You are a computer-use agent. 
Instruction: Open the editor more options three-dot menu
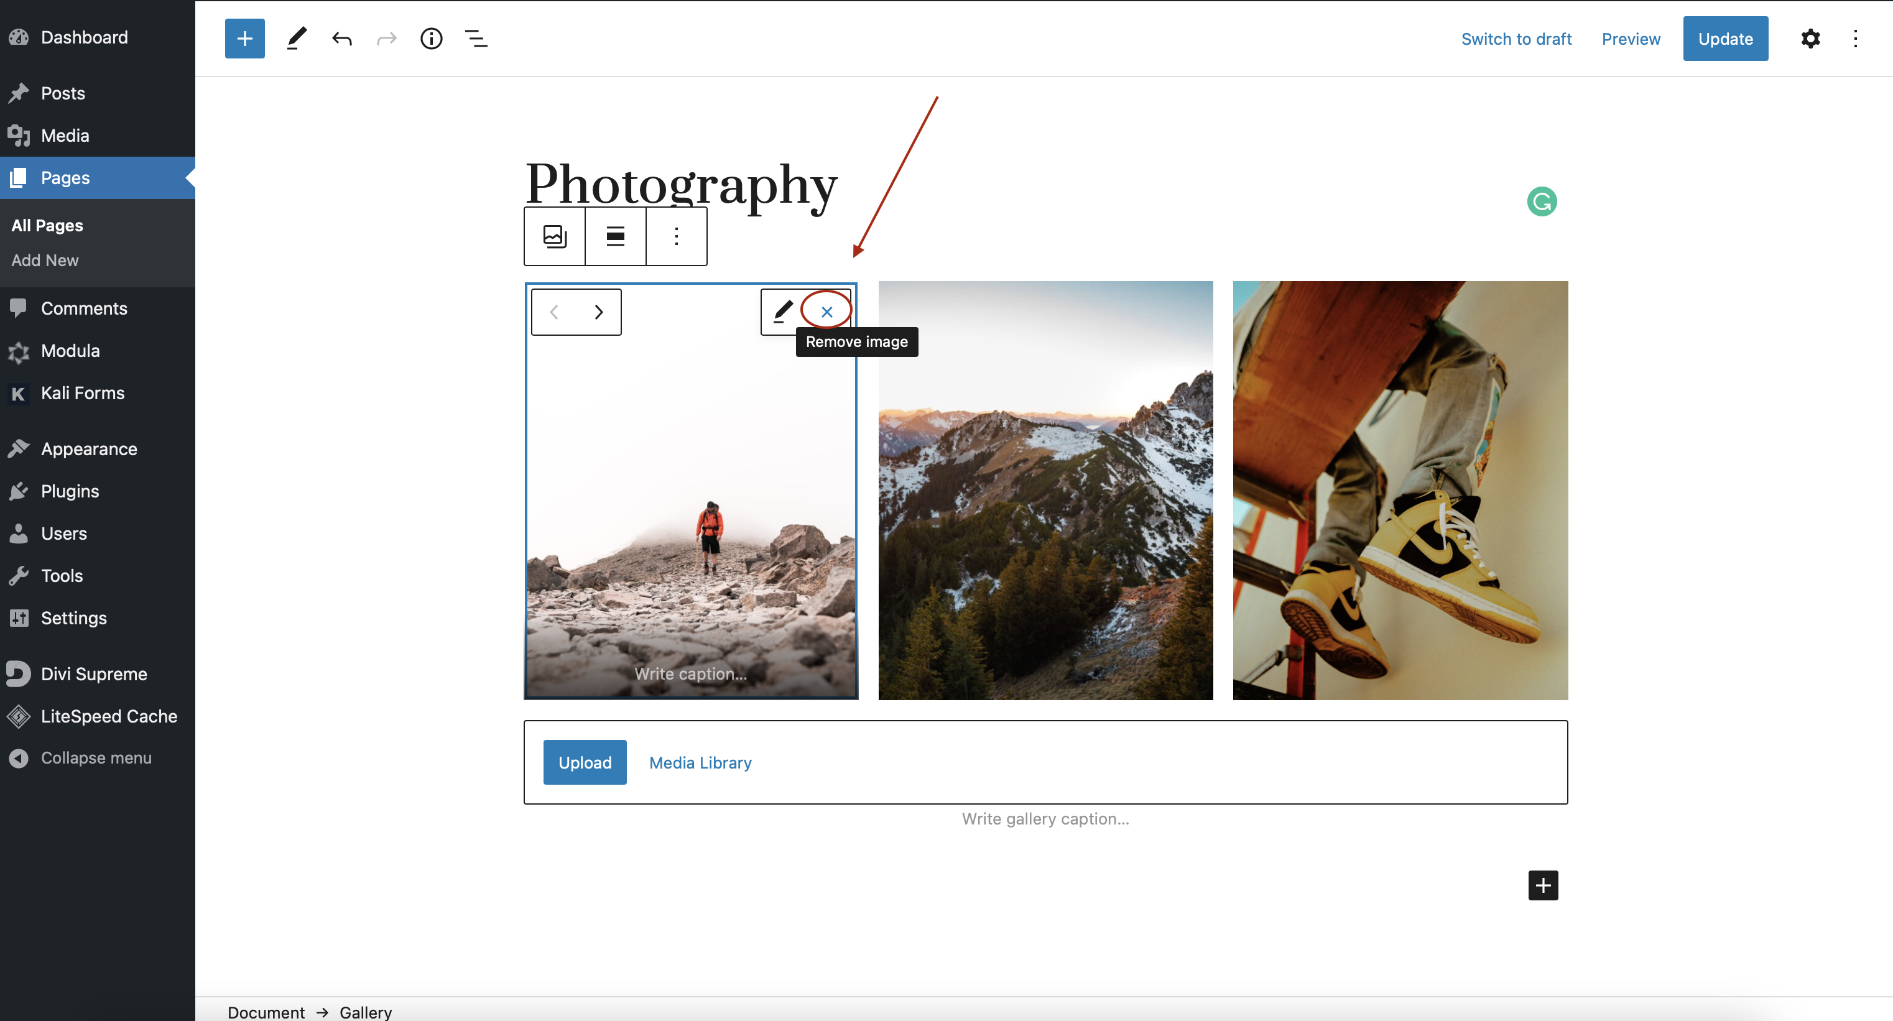(1856, 38)
